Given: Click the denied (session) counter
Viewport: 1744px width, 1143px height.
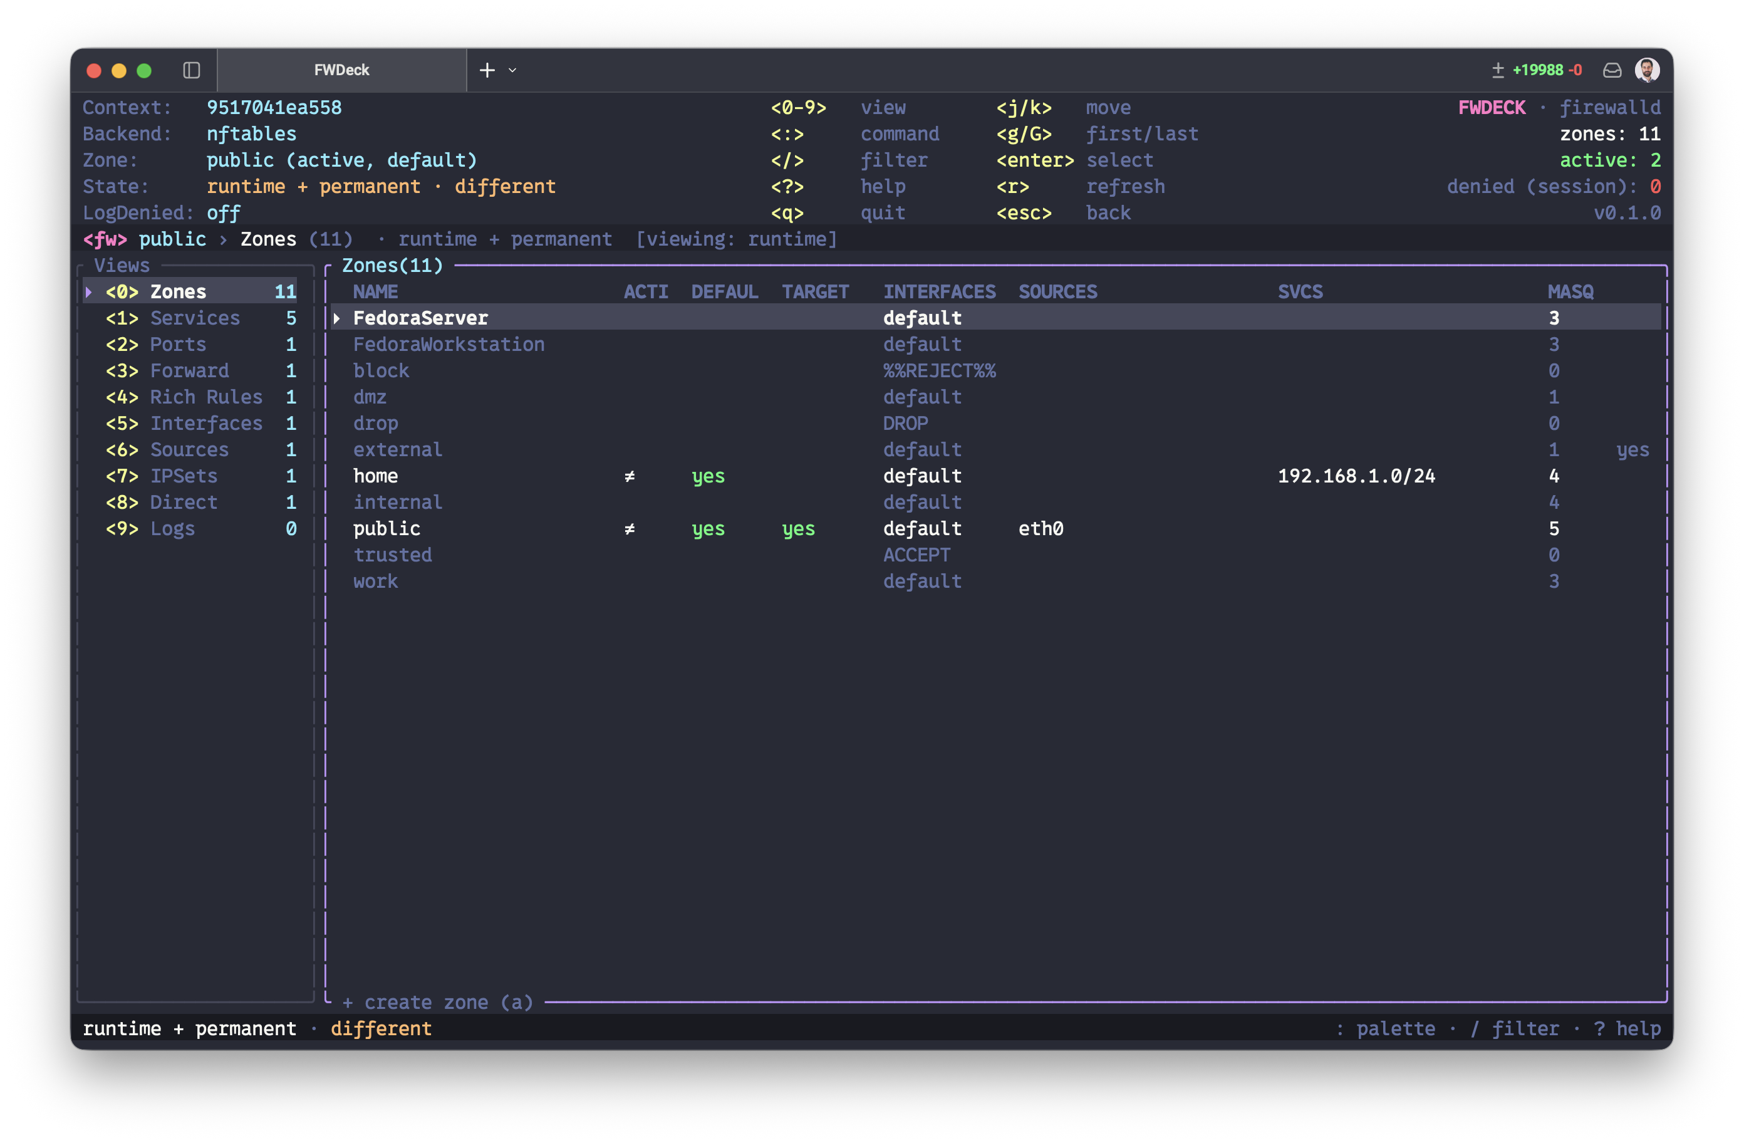Looking at the screenshot, I should [1554, 187].
